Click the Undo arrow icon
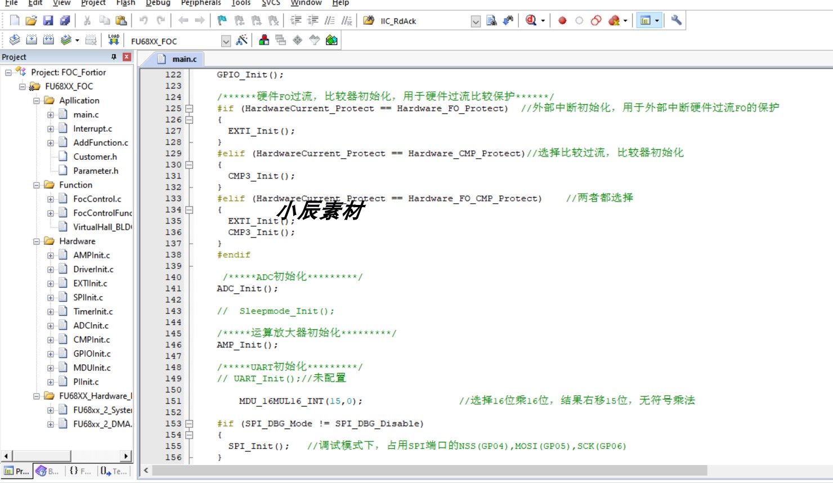This screenshot has width=833, height=483. 144,21
